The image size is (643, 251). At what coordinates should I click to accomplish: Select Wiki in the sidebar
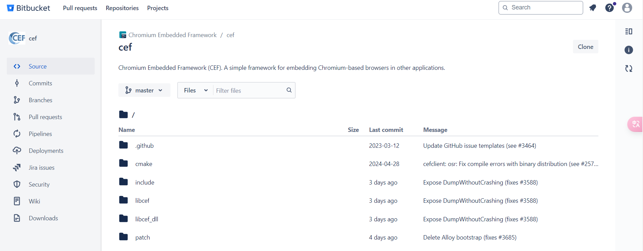click(51, 201)
